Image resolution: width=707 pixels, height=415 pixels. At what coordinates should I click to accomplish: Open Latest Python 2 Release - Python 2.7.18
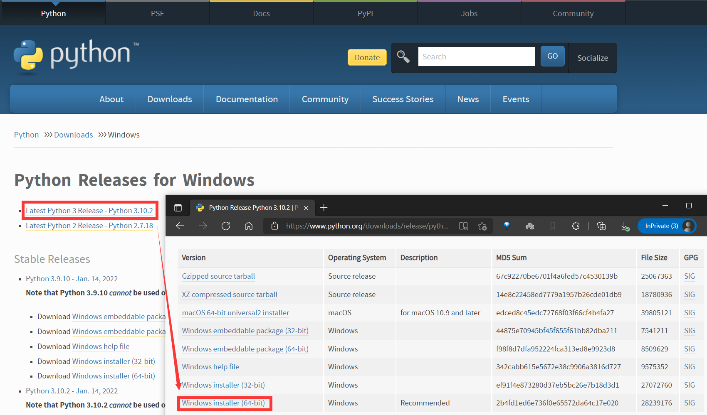(89, 226)
